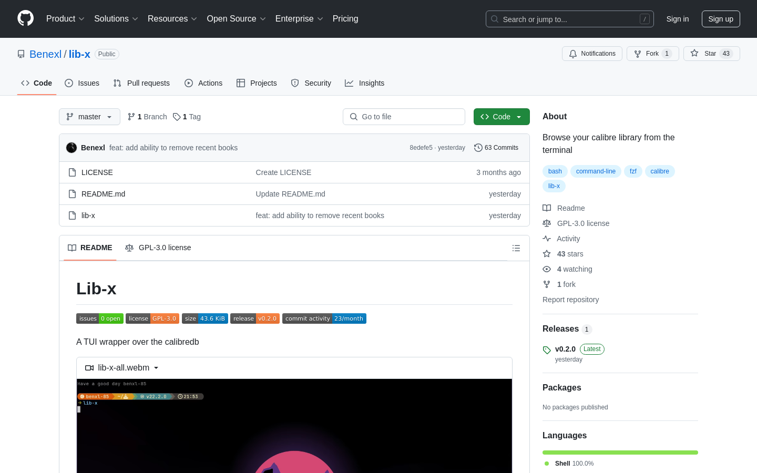Star the lib-x repository
This screenshot has width=757, height=473.
click(711, 54)
